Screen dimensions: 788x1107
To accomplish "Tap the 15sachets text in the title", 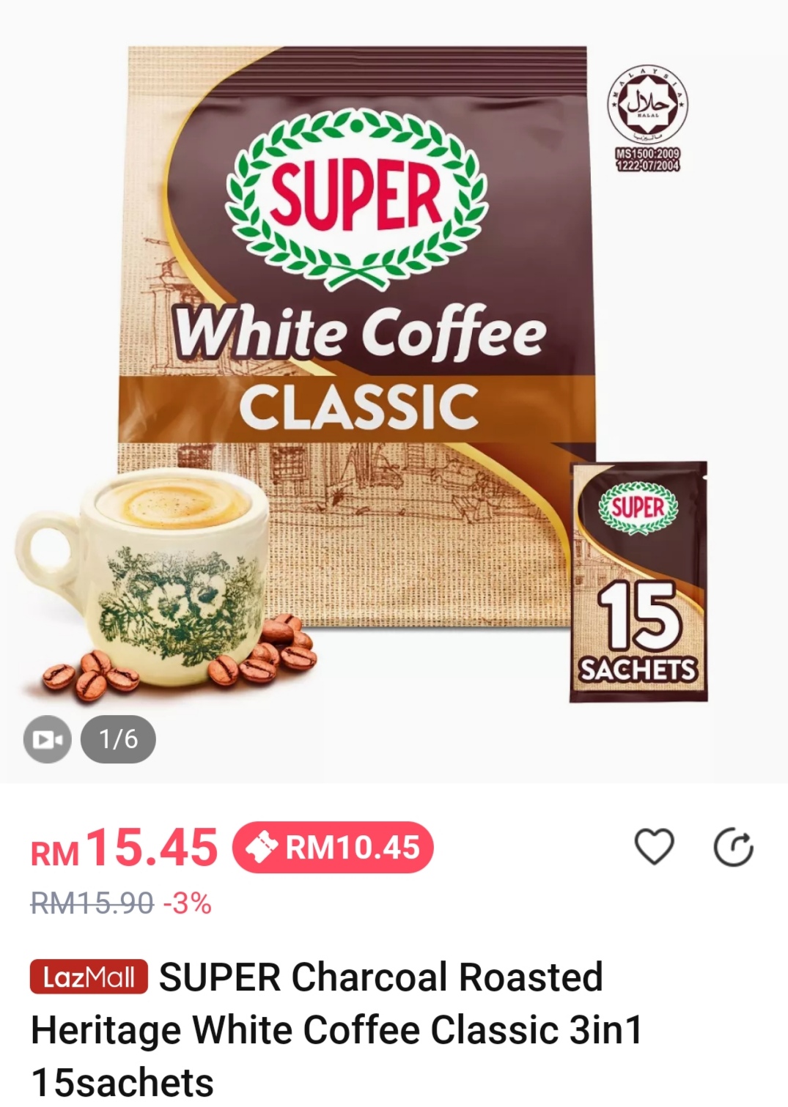I will 122,1082.
